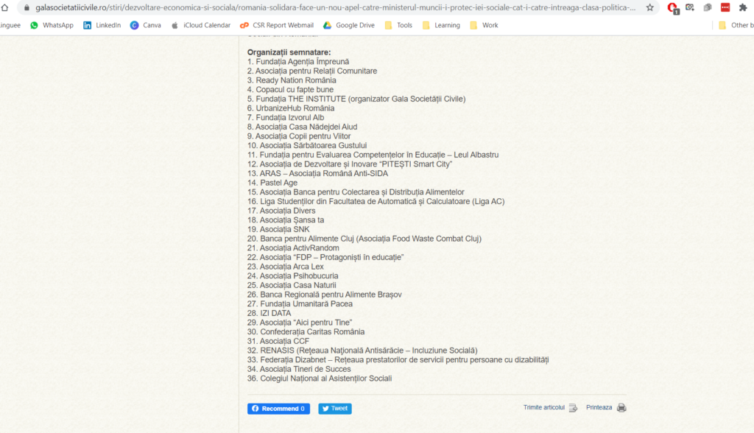
Task: Click the red square extension icon
Action: [x=725, y=7]
